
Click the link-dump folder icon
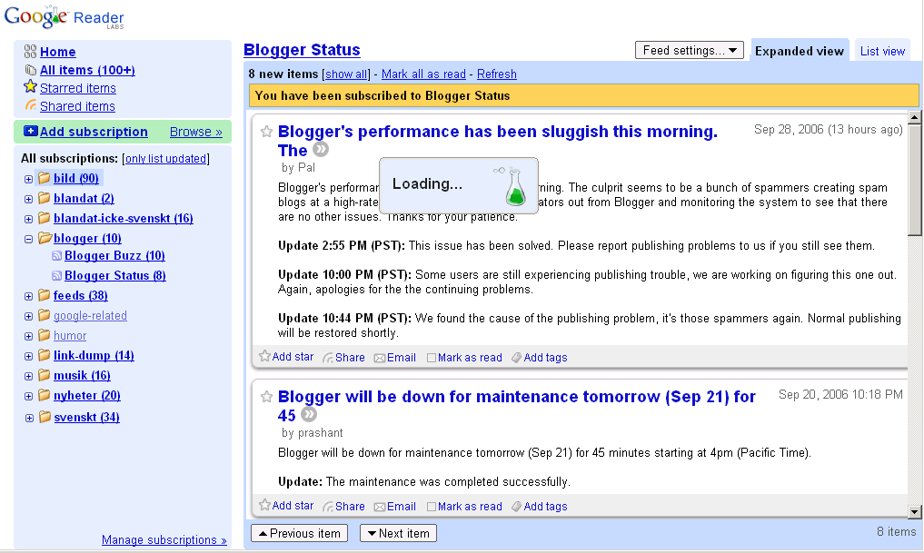click(x=45, y=355)
